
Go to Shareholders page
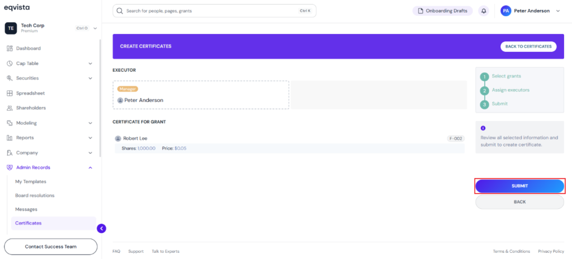(31, 108)
